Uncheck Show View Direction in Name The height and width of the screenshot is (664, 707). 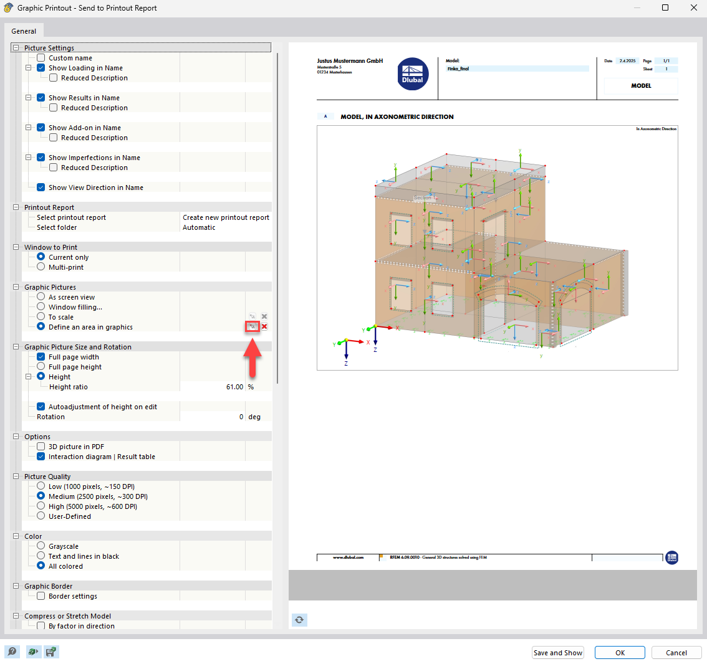[41, 187]
